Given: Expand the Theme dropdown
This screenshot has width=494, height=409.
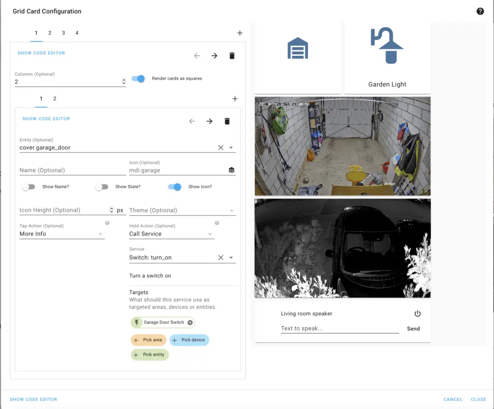Looking at the screenshot, I should click(232, 210).
